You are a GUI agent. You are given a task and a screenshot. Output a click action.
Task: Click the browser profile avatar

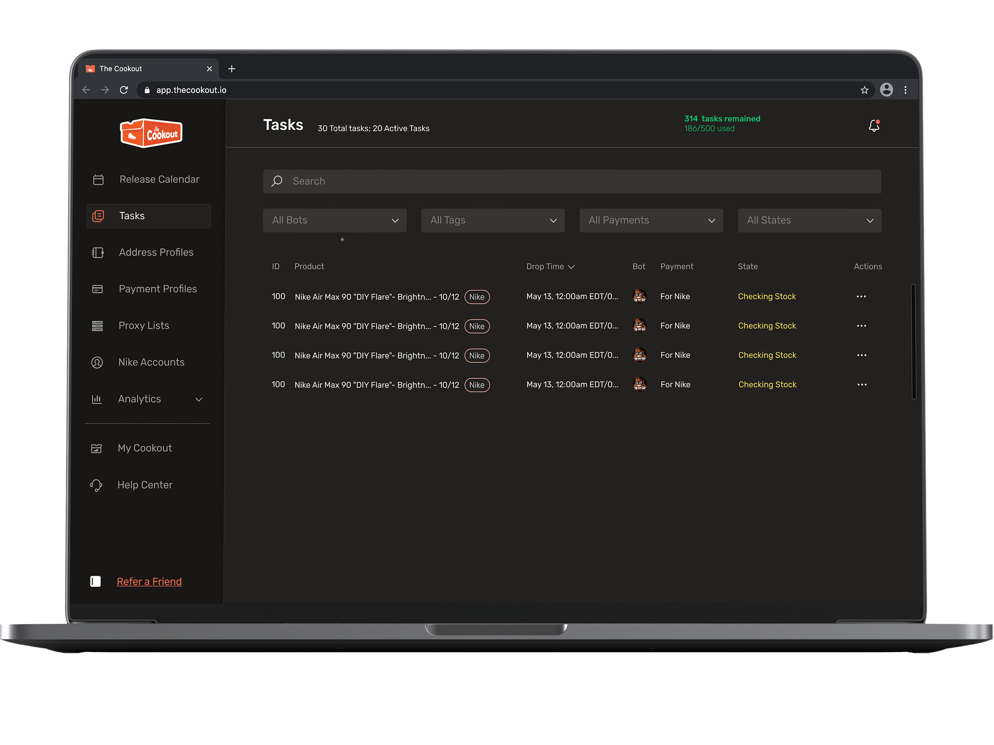point(887,90)
